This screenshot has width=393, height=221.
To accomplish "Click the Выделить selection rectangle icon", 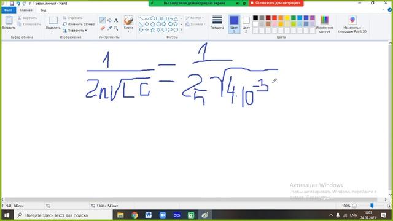I will (x=53, y=20).
